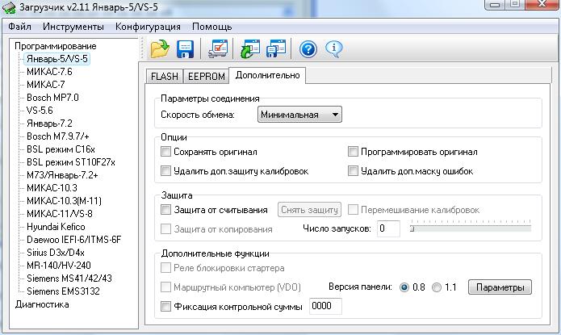Viewport: 561px width, 335px height.
Task: Select Siemens EMS3132 in the tree
Action: [63, 291]
